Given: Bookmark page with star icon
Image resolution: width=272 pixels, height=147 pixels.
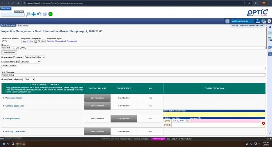Looking at the screenshot, I should tap(249, 3).
